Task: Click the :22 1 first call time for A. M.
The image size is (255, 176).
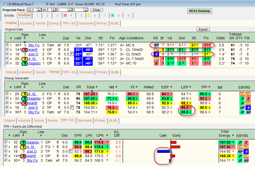Action: pyautogui.click(x=78, y=59)
